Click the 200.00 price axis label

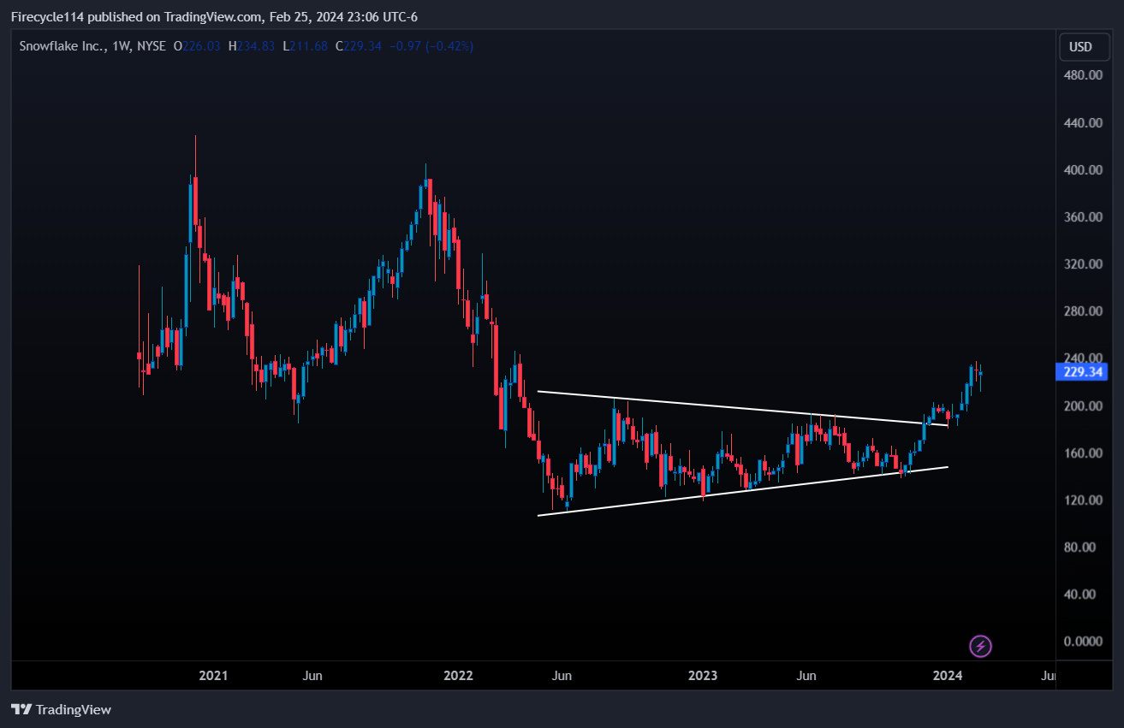tap(1081, 406)
